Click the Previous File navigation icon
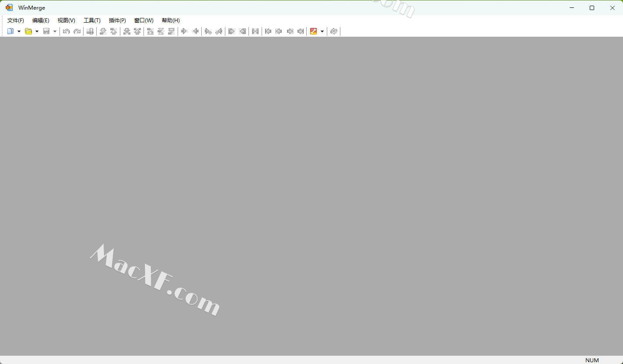The height and width of the screenshot is (364, 623). pyautogui.click(x=279, y=31)
